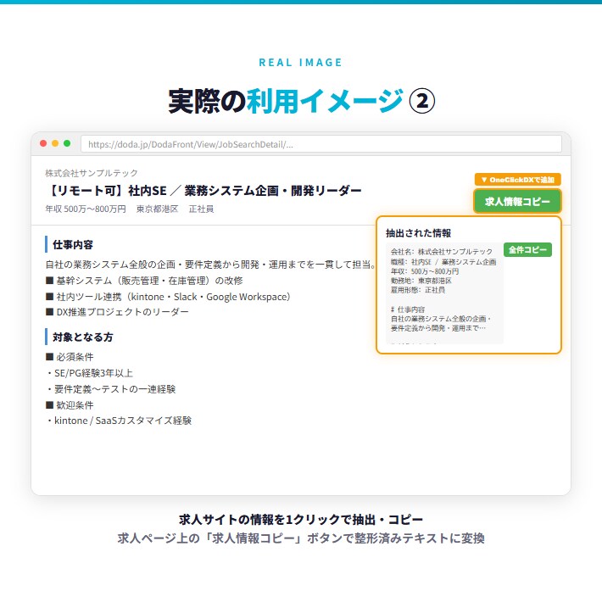This screenshot has width=602, height=602.
Task: Click the line DX推進プロジェクトのリーダー
Action: pos(117,312)
